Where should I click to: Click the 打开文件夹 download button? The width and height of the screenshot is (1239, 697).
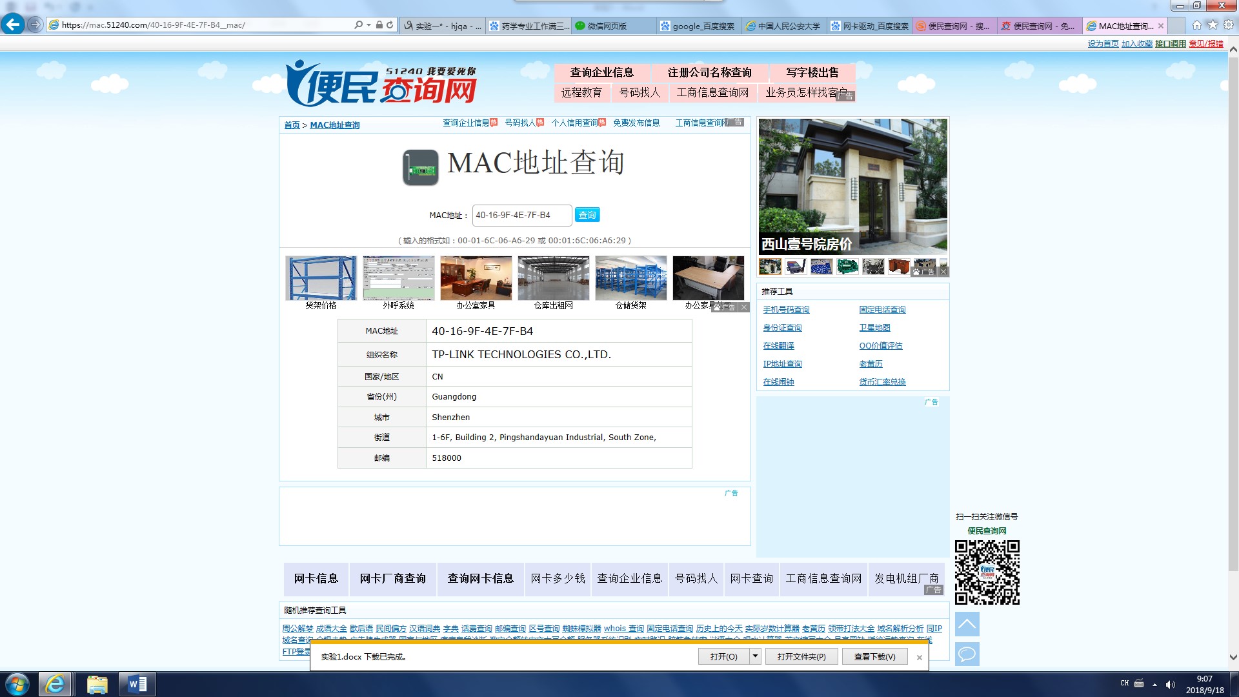click(x=801, y=656)
